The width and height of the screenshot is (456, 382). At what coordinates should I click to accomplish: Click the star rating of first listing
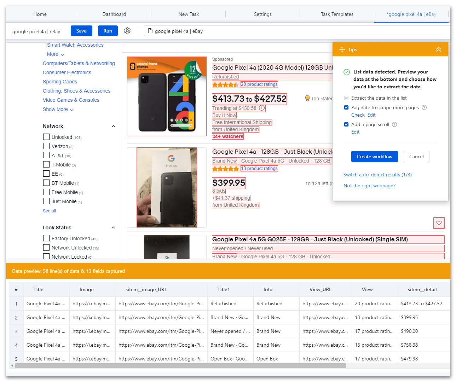point(225,84)
